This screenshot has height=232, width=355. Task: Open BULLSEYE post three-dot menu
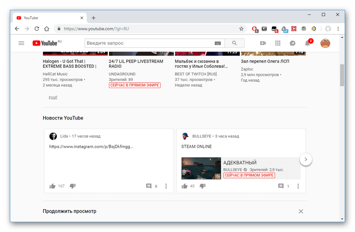(x=298, y=186)
